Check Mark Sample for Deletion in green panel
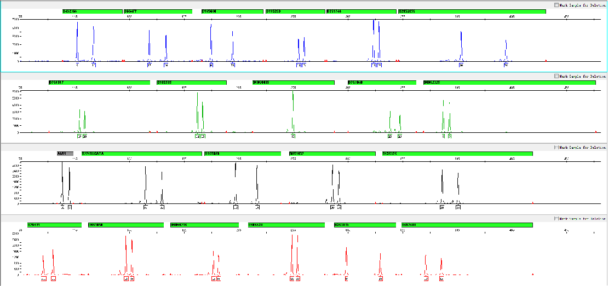 pos(557,76)
